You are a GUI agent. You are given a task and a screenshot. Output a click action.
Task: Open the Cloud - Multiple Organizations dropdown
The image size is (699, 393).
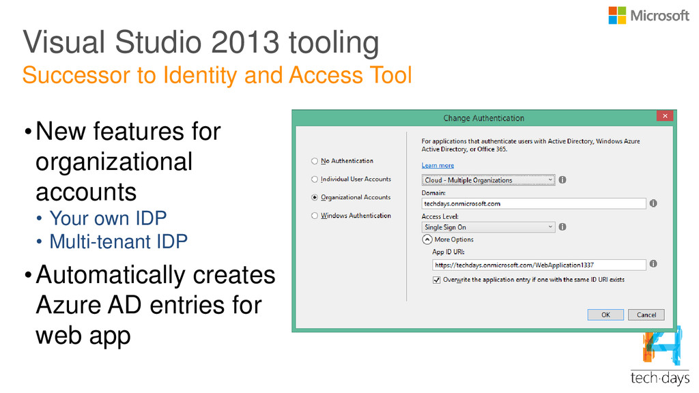click(488, 180)
